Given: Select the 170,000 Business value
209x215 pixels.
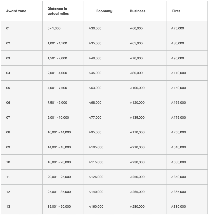Looking at the screenshot, I should point(137,132).
